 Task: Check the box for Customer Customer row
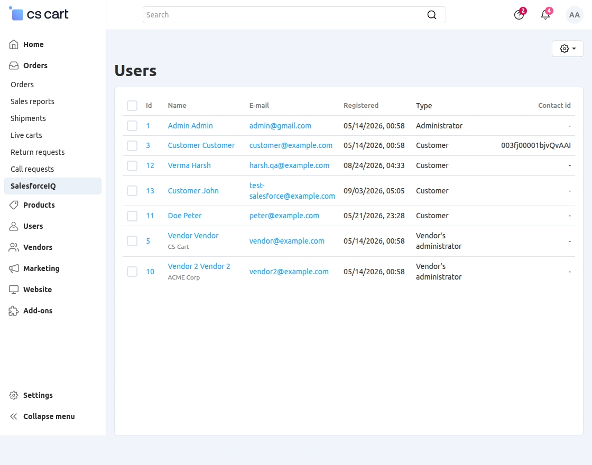tap(132, 145)
